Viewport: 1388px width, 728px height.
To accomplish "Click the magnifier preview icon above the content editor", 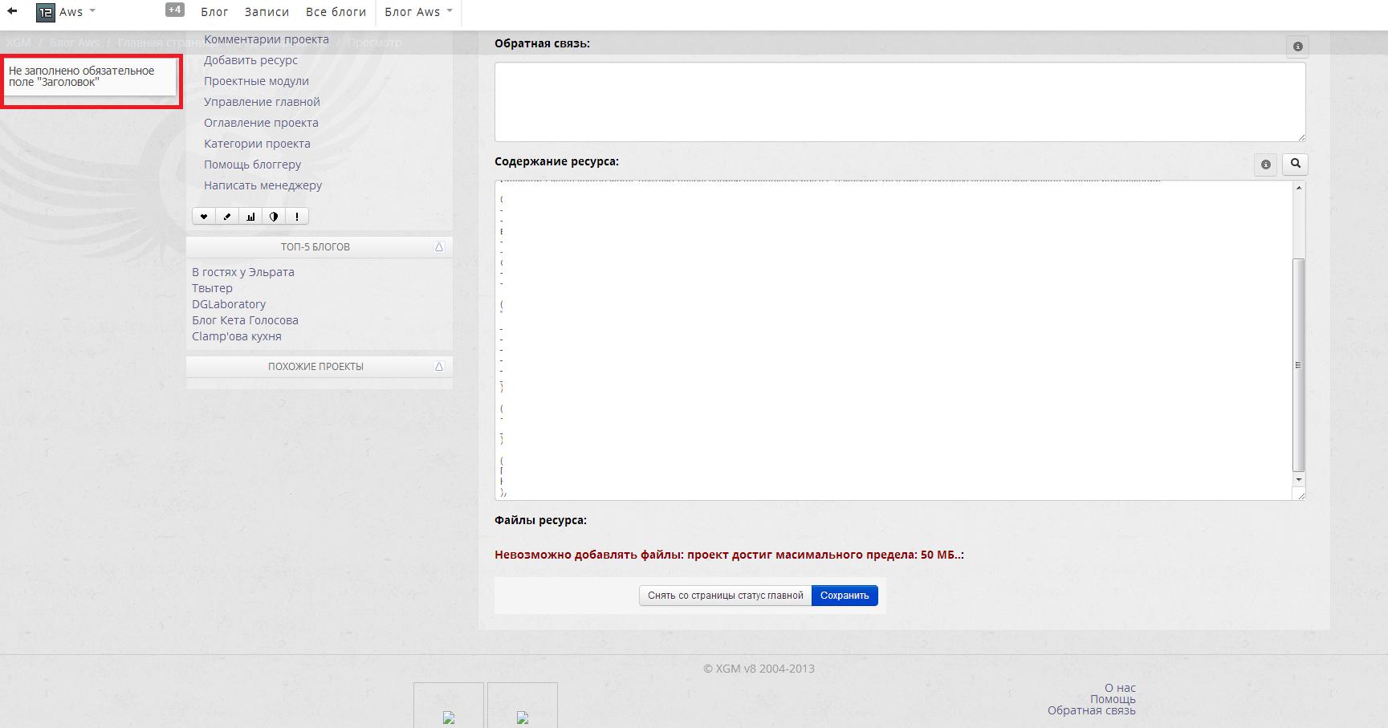I will point(1295,164).
